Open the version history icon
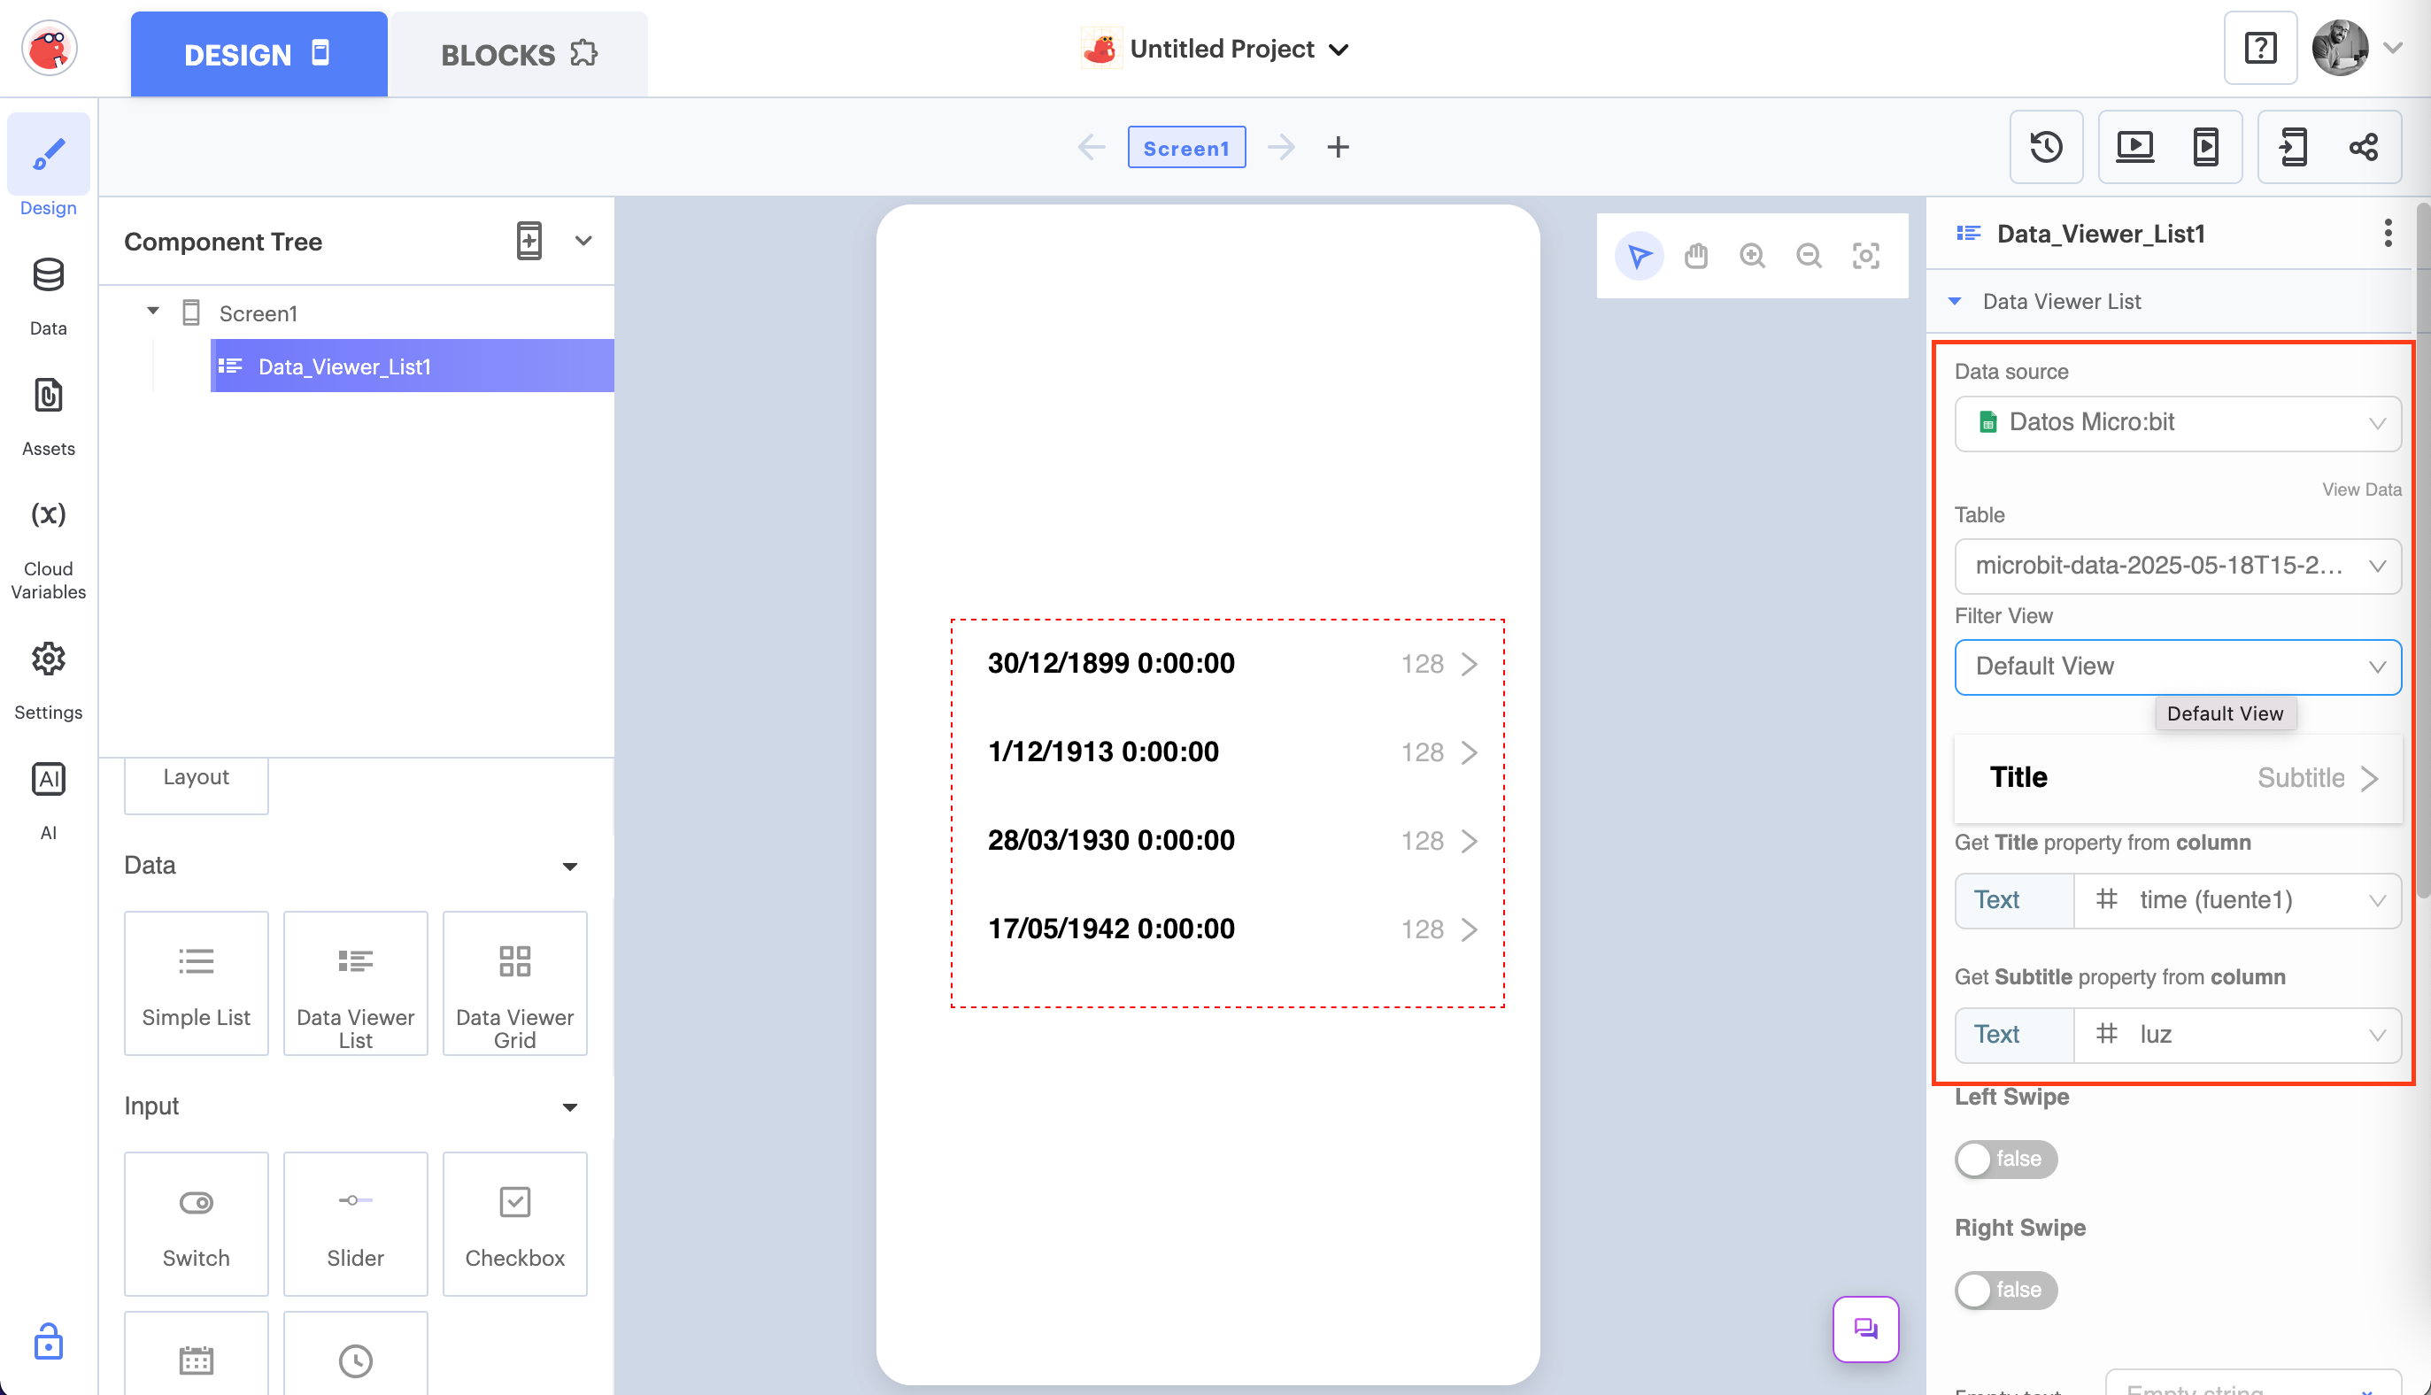Viewport: 2431px width, 1395px height. (2046, 147)
